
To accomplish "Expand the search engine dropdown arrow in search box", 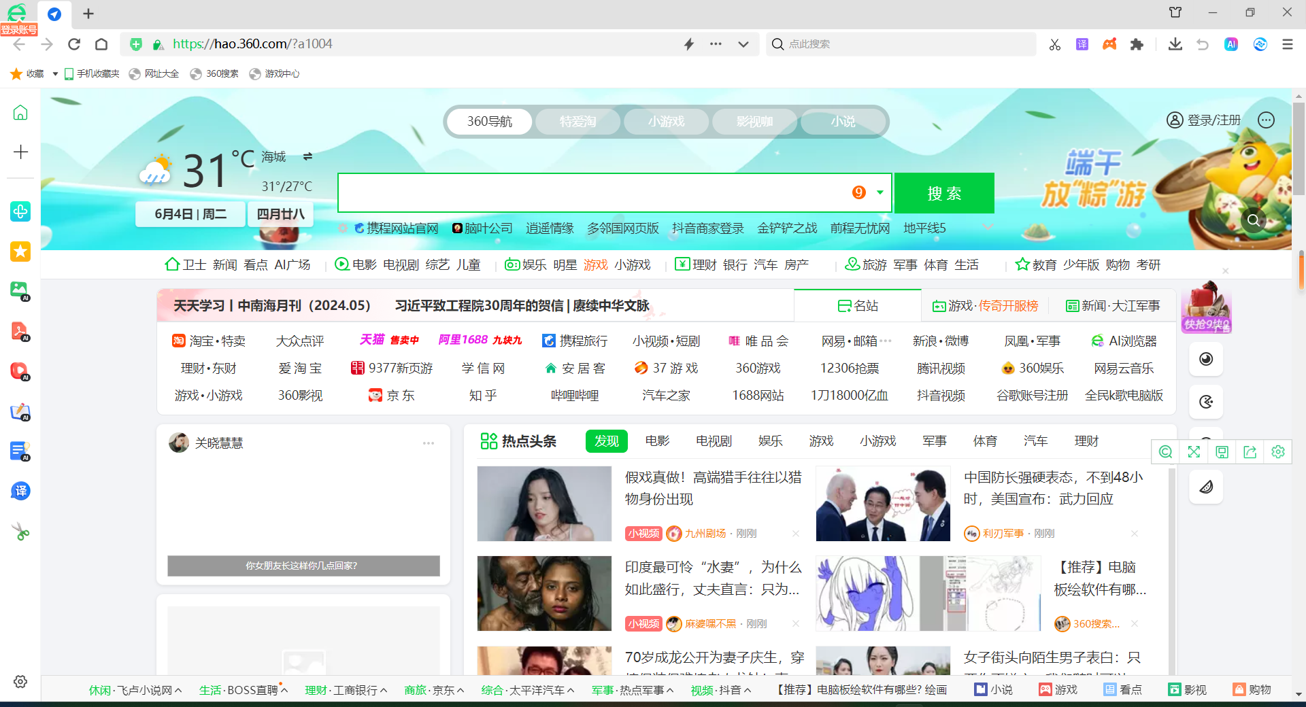I will click(x=880, y=192).
